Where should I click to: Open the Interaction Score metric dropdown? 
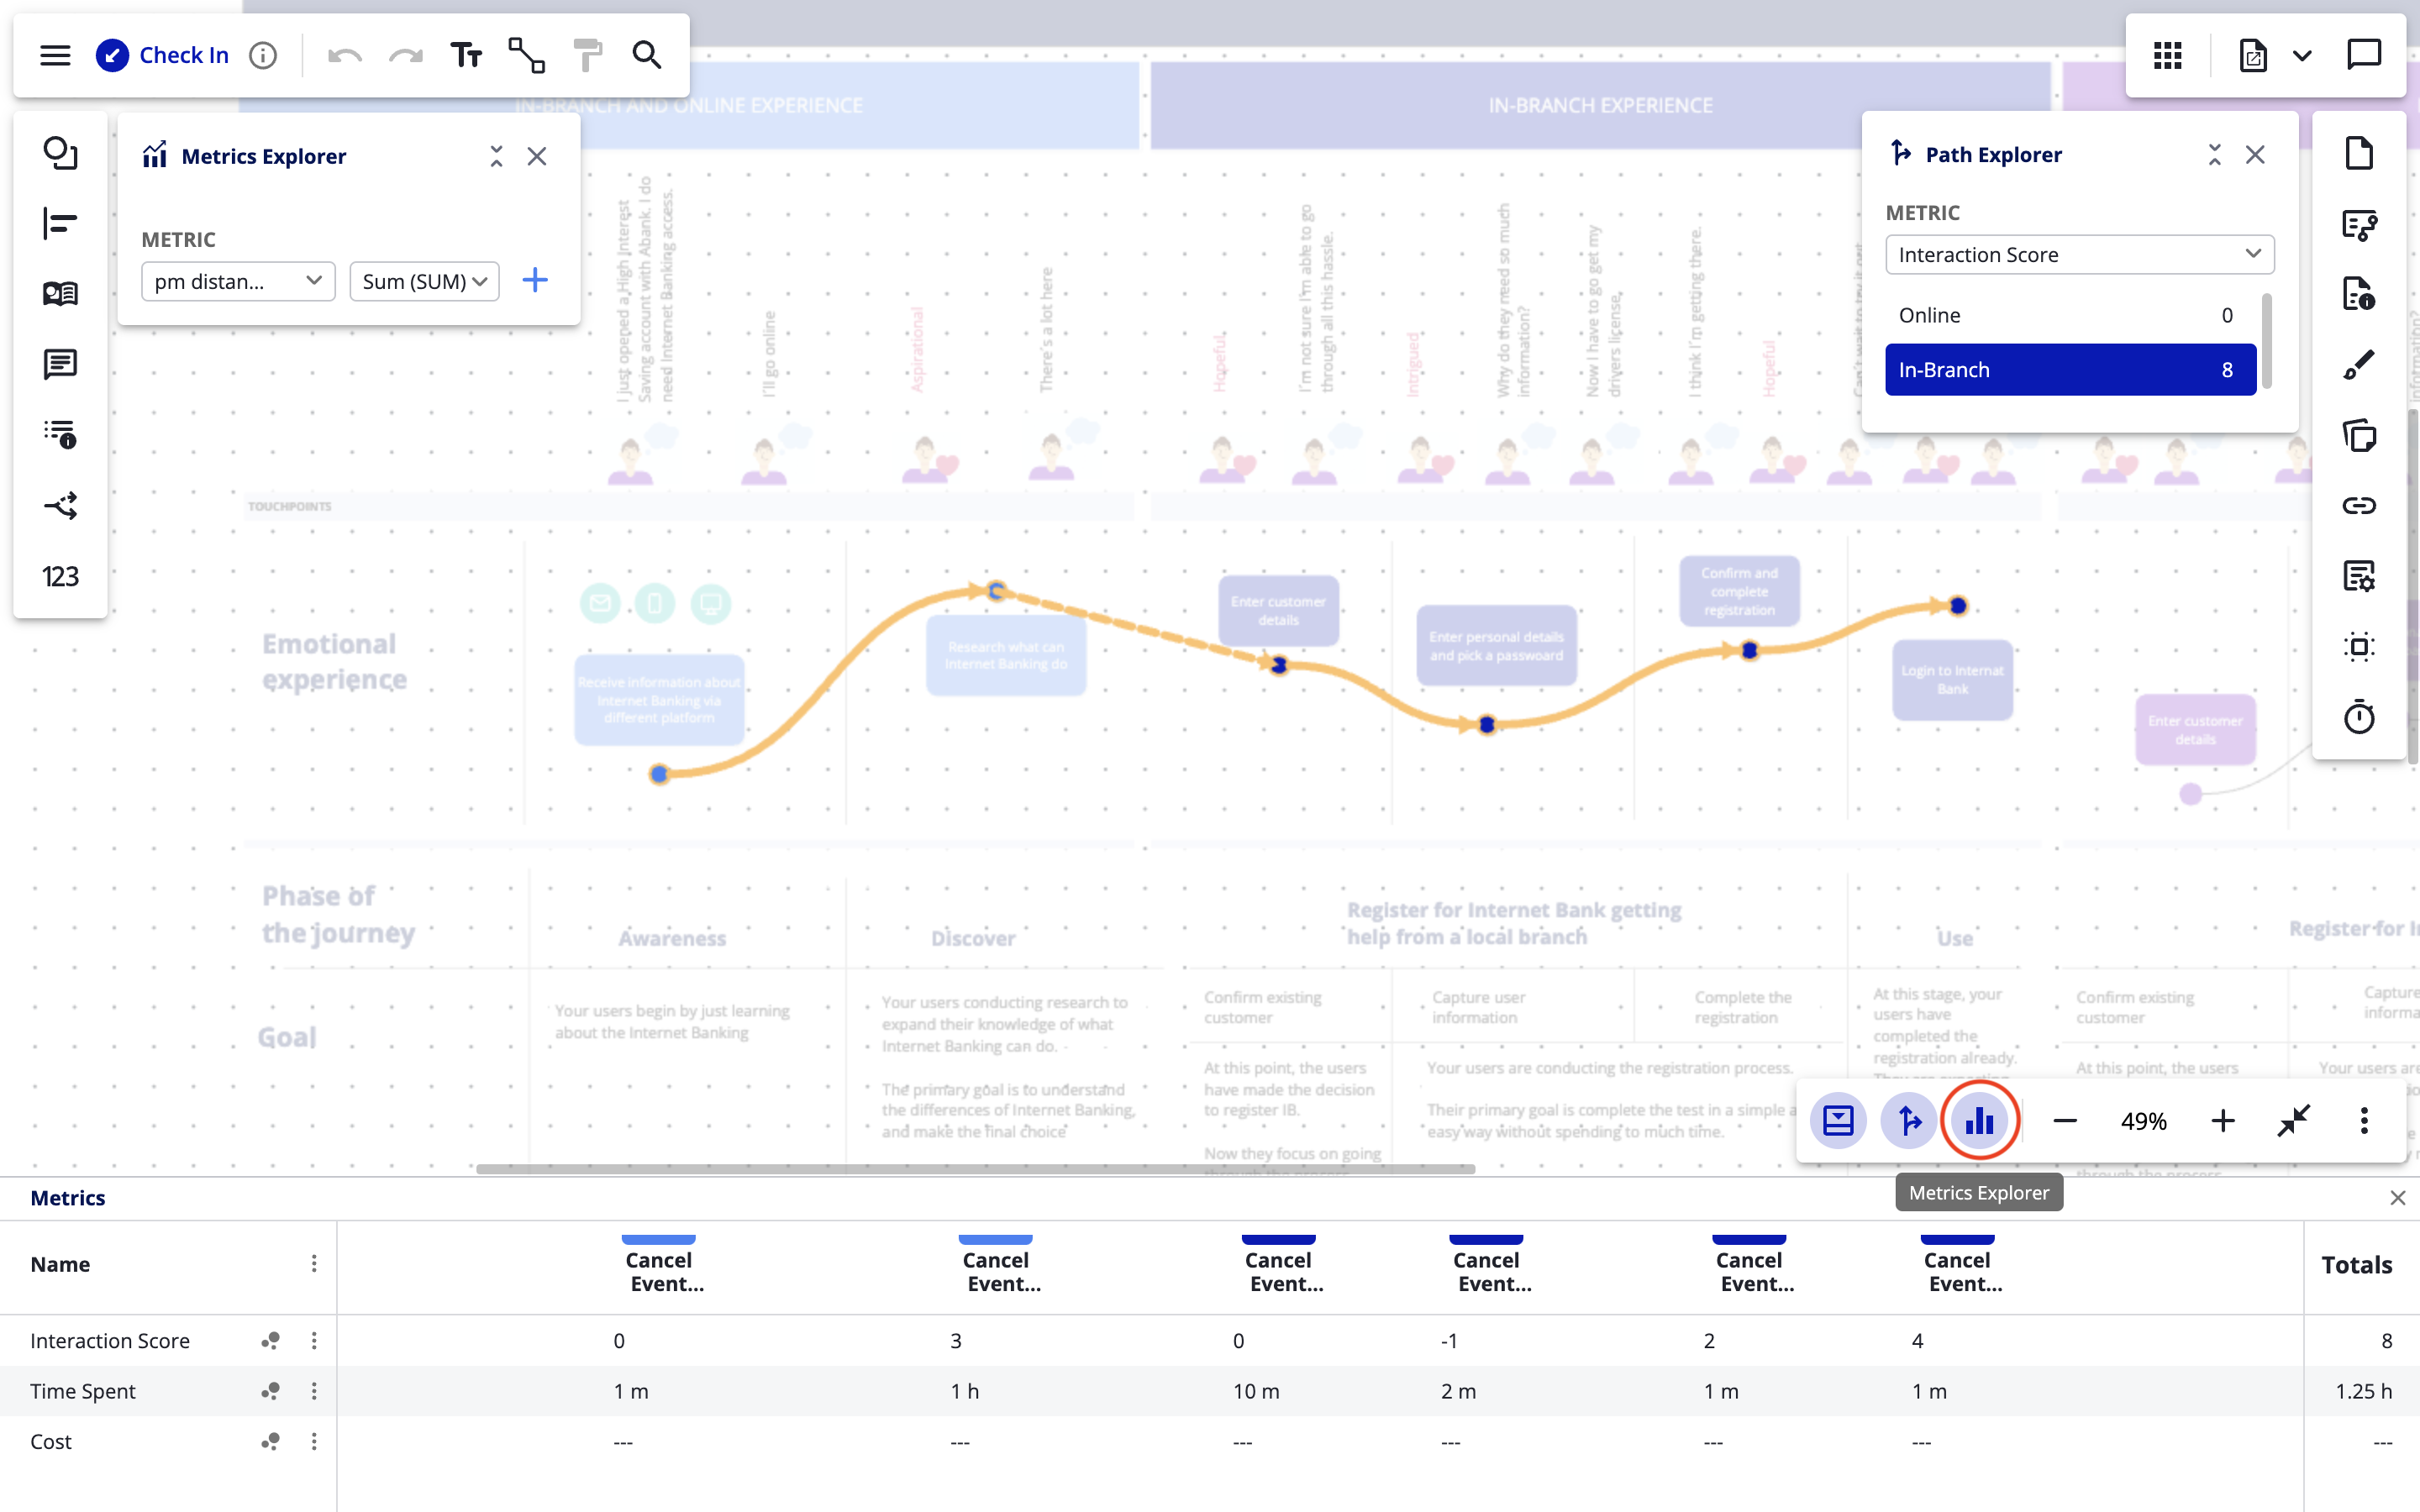pos(2079,254)
